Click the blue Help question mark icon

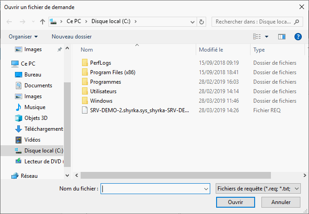click(x=298, y=36)
